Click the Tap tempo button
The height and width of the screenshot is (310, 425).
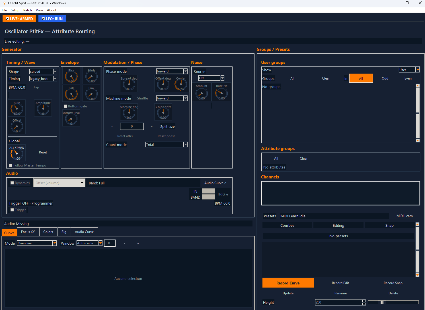click(x=36, y=87)
